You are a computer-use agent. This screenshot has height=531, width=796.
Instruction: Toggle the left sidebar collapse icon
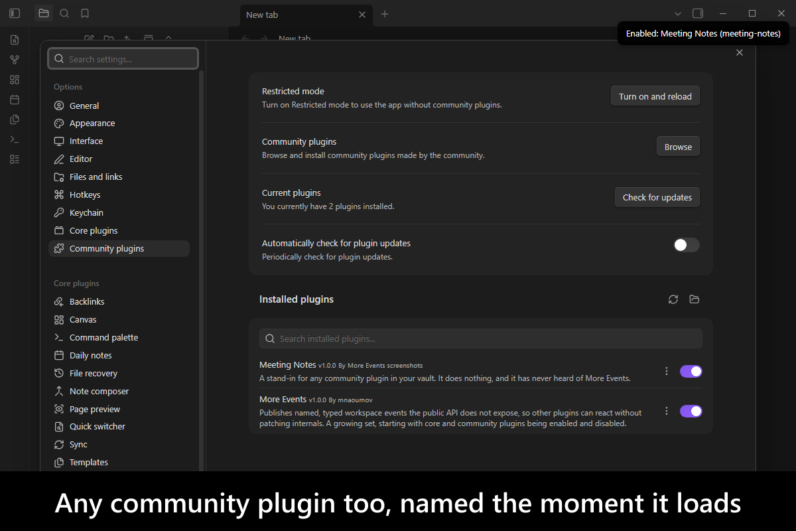[15, 13]
